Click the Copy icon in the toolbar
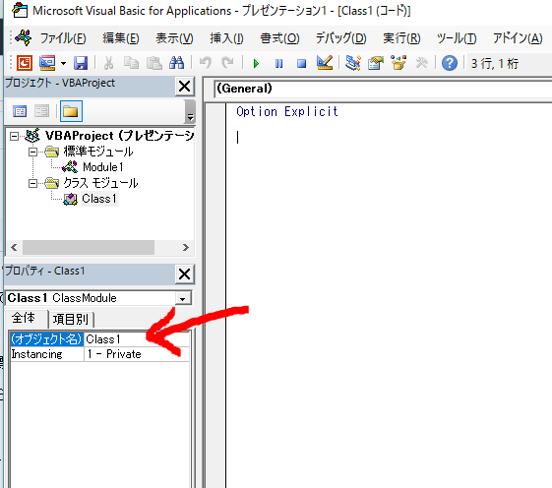This screenshot has width=552, height=488. pos(131,63)
